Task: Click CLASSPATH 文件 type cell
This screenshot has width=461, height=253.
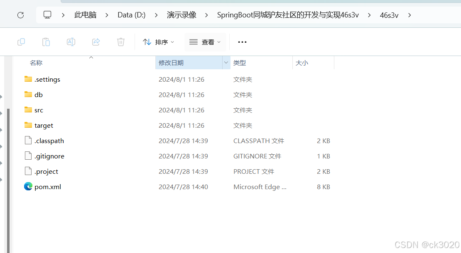Action: pos(259,141)
